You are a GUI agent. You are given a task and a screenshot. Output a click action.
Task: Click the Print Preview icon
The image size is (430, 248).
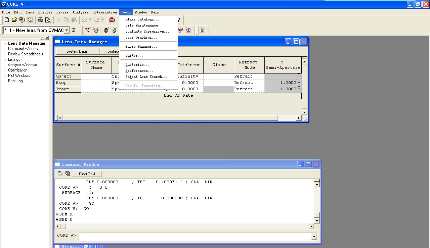[x=48, y=20]
